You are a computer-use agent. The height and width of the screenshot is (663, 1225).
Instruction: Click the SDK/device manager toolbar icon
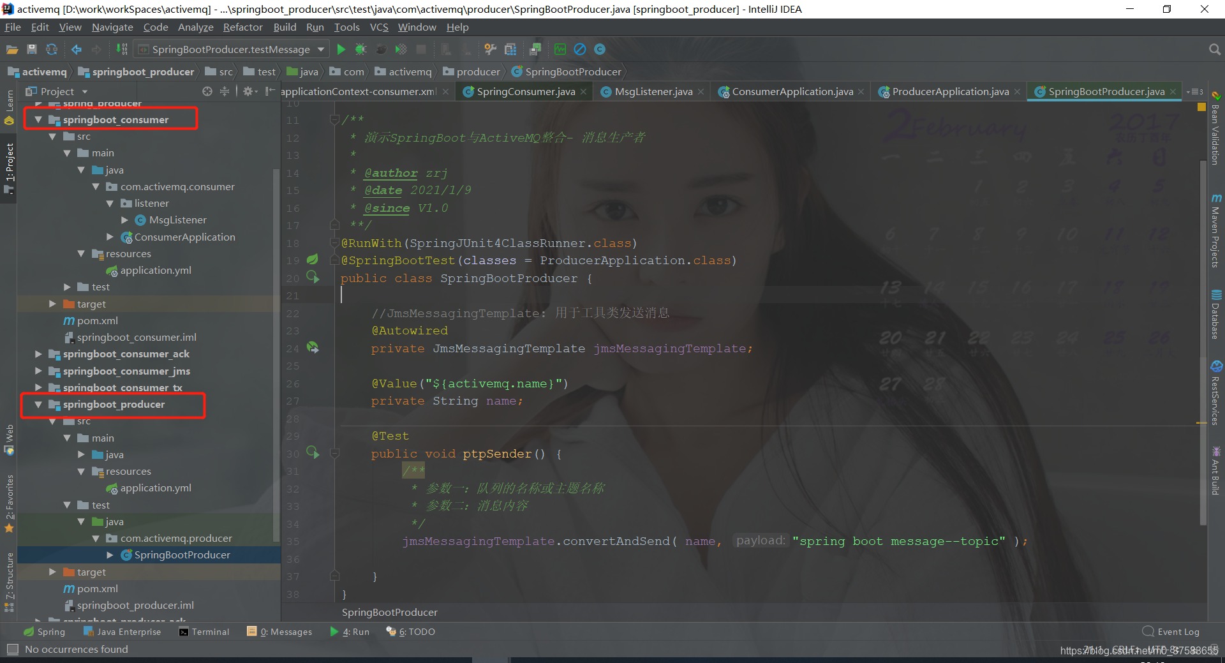[x=535, y=49]
